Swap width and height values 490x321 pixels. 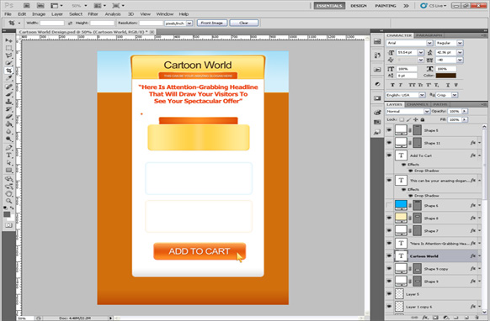(x=70, y=23)
